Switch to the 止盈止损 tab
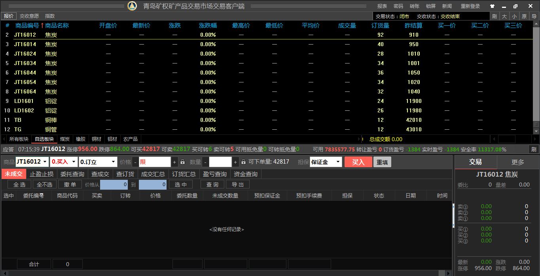540x276 pixels. point(42,174)
